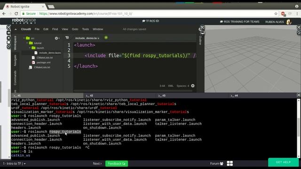Open the Workspace side panel tab

[x=15, y=43]
